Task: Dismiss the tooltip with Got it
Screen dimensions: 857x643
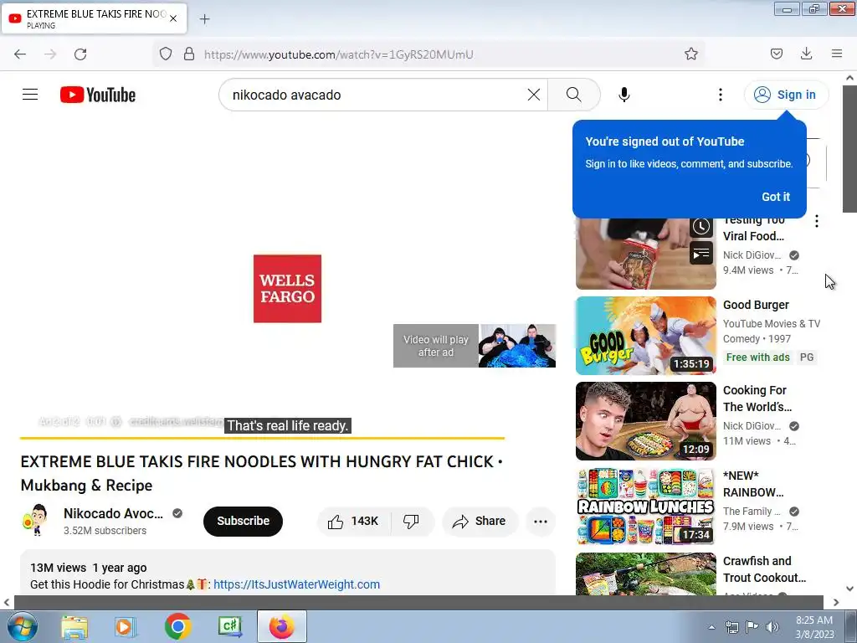Action: (x=776, y=197)
